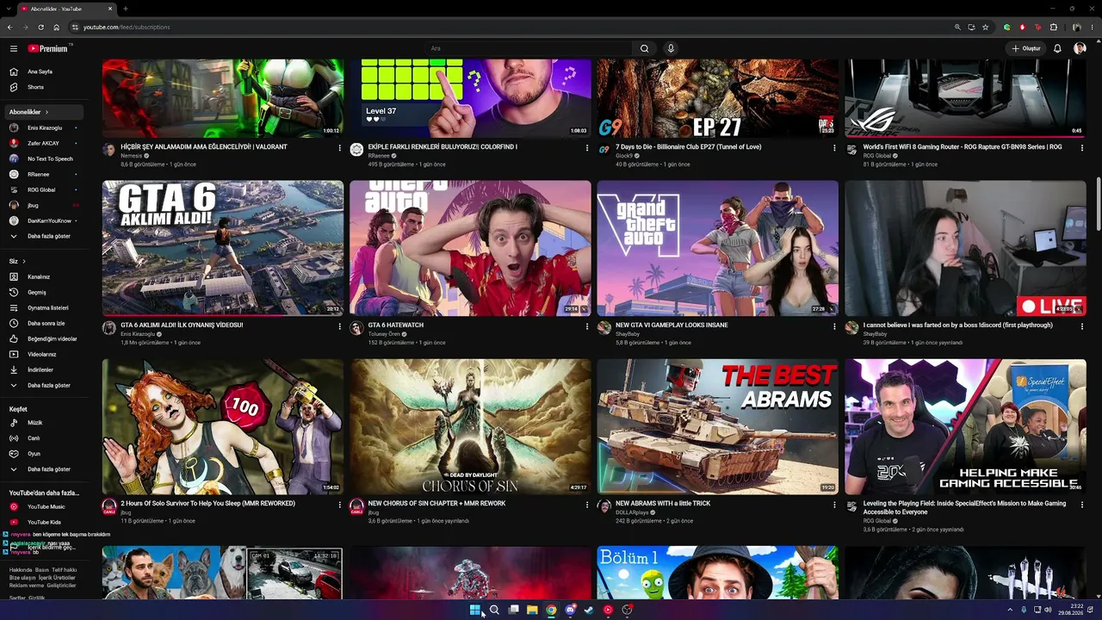Click the Oluştur create button

pyautogui.click(x=1026, y=48)
